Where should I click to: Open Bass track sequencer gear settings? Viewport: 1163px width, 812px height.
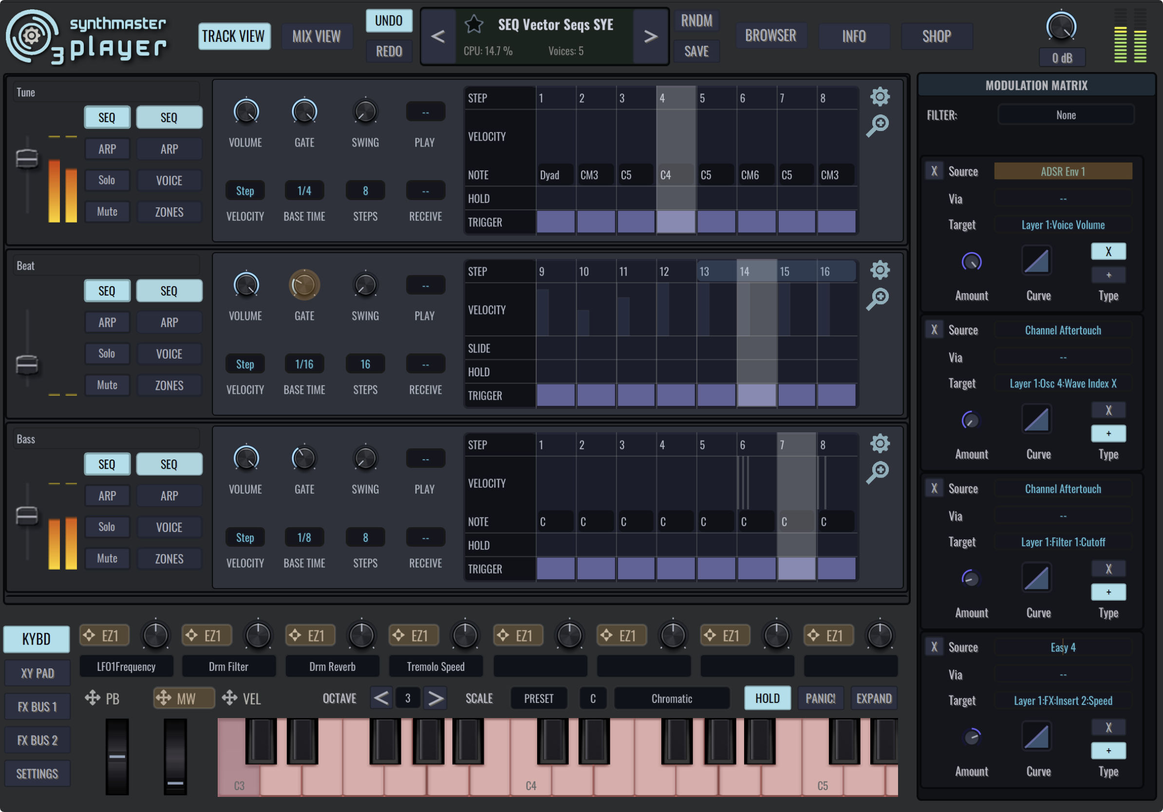[x=880, y=443]
